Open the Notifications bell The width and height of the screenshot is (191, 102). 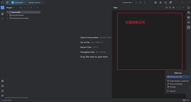189,8
